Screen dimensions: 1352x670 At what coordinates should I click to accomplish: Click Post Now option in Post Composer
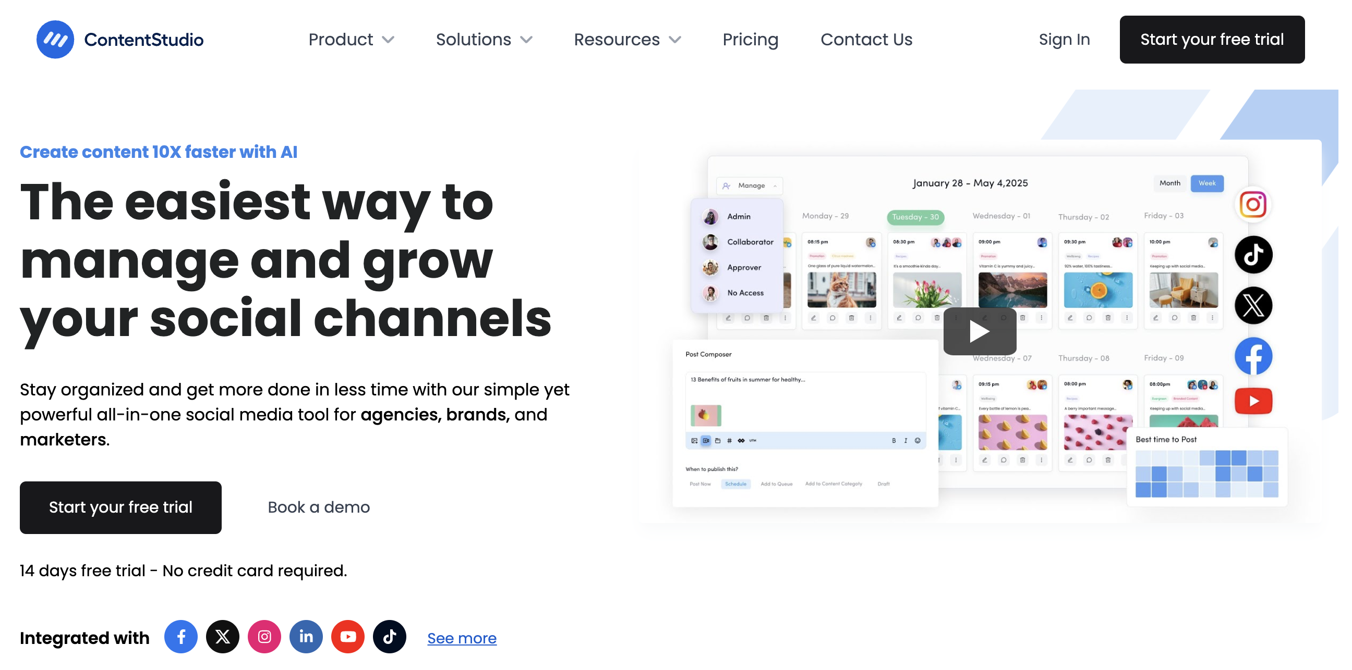coord(699,484)
